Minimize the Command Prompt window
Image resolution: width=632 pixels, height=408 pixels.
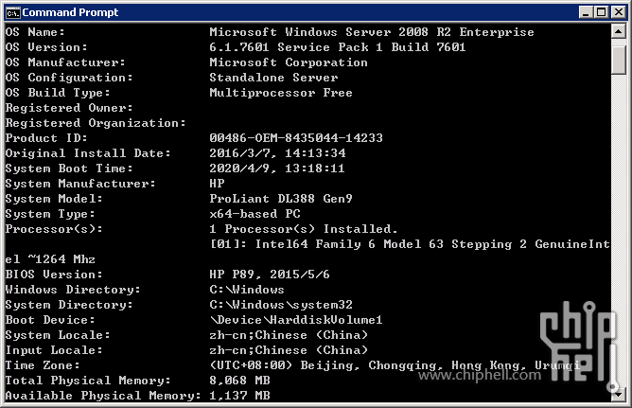(586, 12)
